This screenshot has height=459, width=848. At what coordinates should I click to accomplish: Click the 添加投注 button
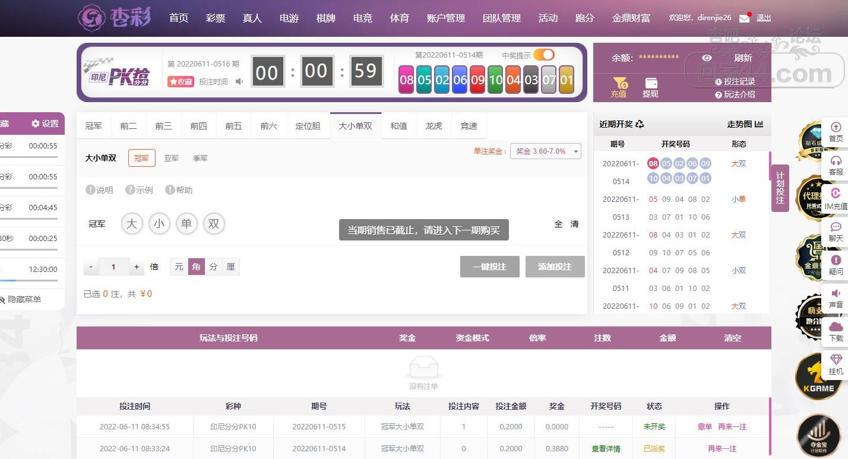coord(555,267)
